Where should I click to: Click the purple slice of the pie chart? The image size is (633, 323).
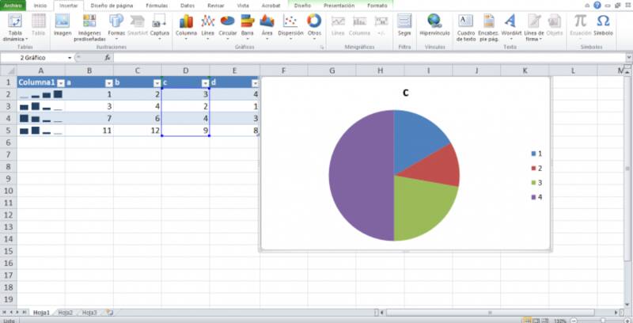(356, 178)
